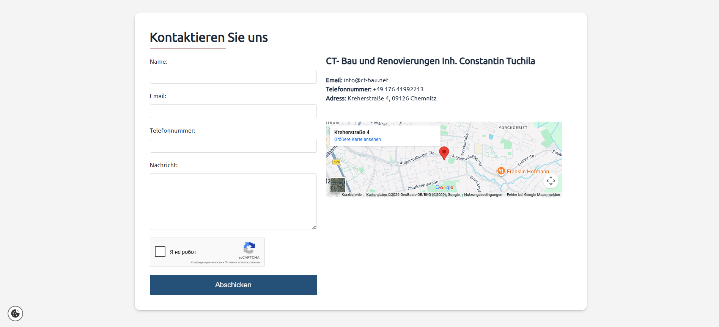Open the Kurzbefehle map shortcuts
Image resolution: width=719 pixels, height=327 pixels.
[351, 195]
